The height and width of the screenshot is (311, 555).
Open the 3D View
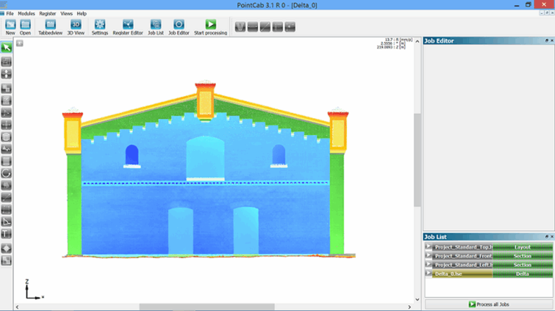(76, 25)
